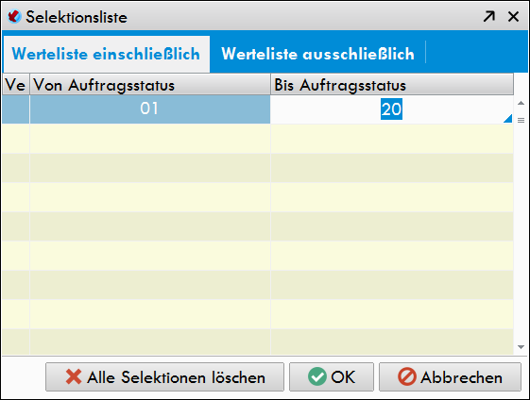The image size is (530, 400).
Task: Click the scrollbar up arrow
Action: click(521, 103)
